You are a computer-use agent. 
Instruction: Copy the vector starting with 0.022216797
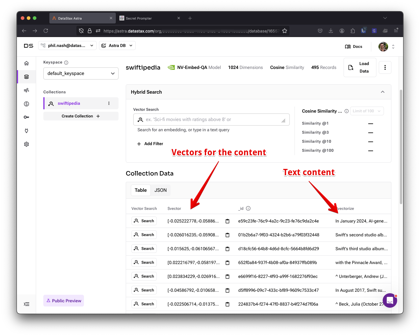click(227, 263)
